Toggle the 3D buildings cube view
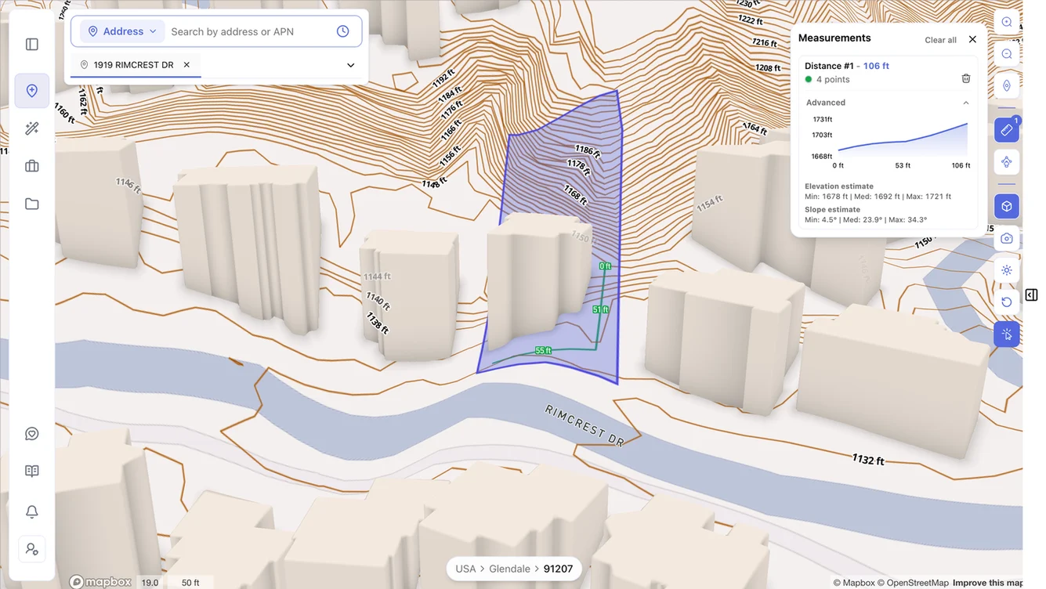The width and height of the screenshot is (1046, 589). click(1007, 206)
